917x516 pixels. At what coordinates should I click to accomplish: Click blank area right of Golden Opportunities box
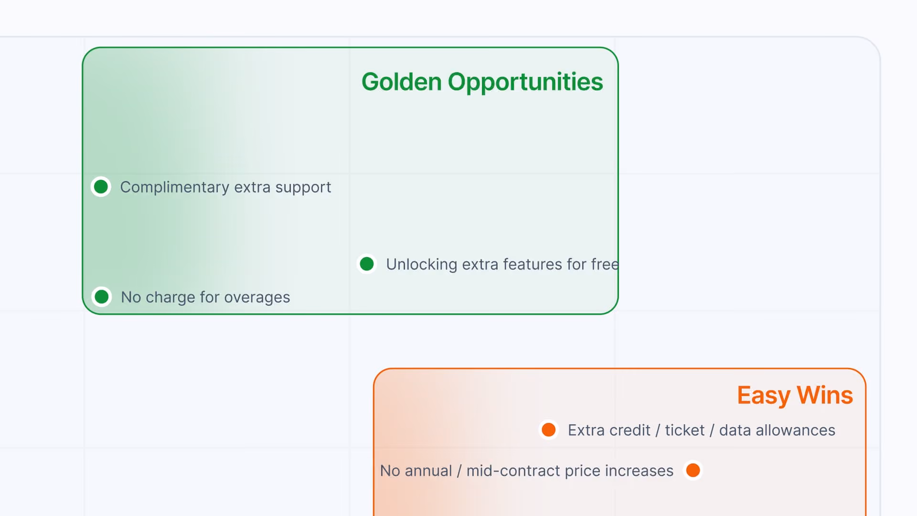(x=745, y=182)
